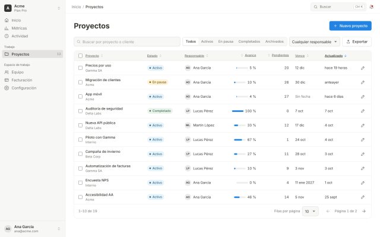Click progress bar of Piloto con Gamma
Viewport: 380px width, 237px height.
pyautogui.click(x=240, y=140)
